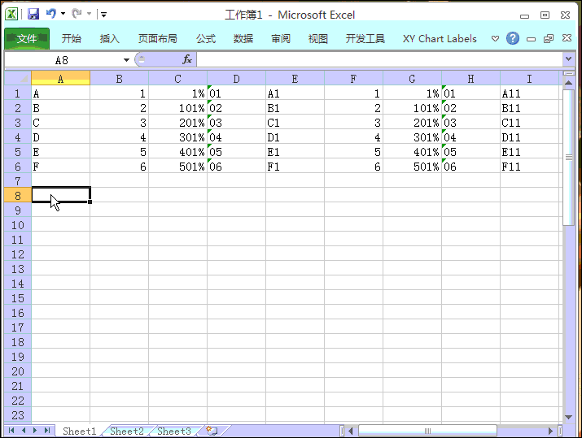Open the 公式 ribbon tab
582x438 pixels.
pyautogui.click(x=206, y=38)
